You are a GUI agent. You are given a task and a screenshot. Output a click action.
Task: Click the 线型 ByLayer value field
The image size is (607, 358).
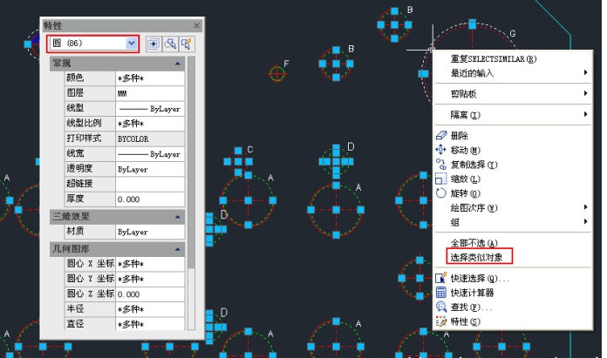[x=150, y=109]
